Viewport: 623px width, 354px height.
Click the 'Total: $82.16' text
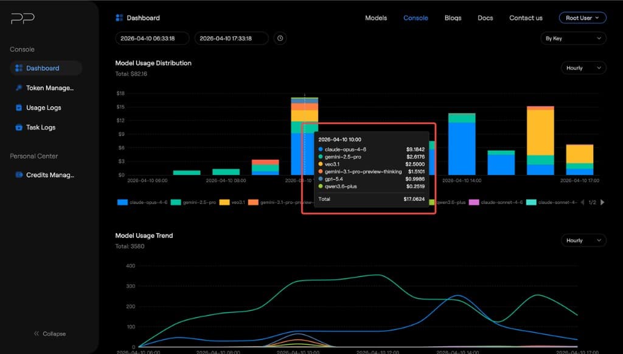tap(131, 73)
